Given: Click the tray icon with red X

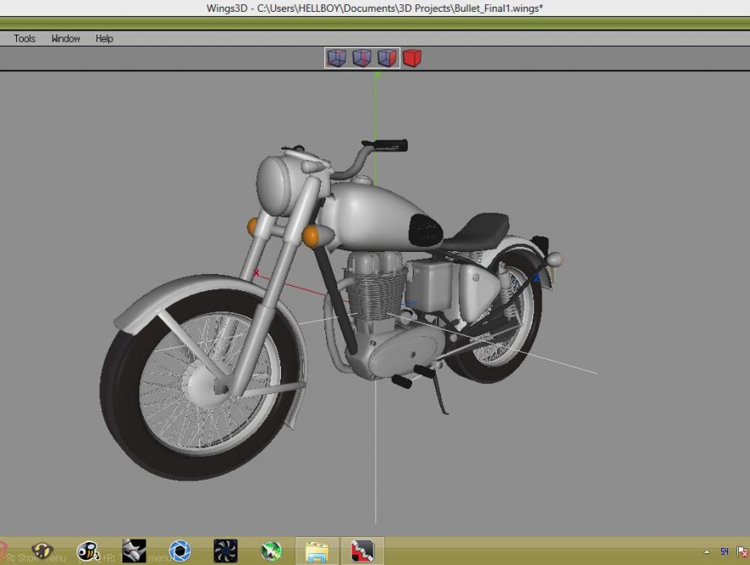Looking at the screenshot, I should coord(742,551).
